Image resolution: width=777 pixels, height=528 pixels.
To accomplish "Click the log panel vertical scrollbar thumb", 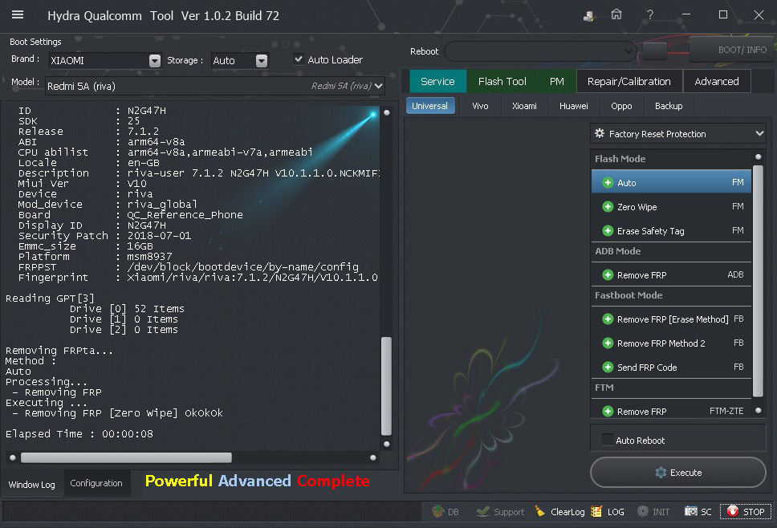I will tap(387, 386).
